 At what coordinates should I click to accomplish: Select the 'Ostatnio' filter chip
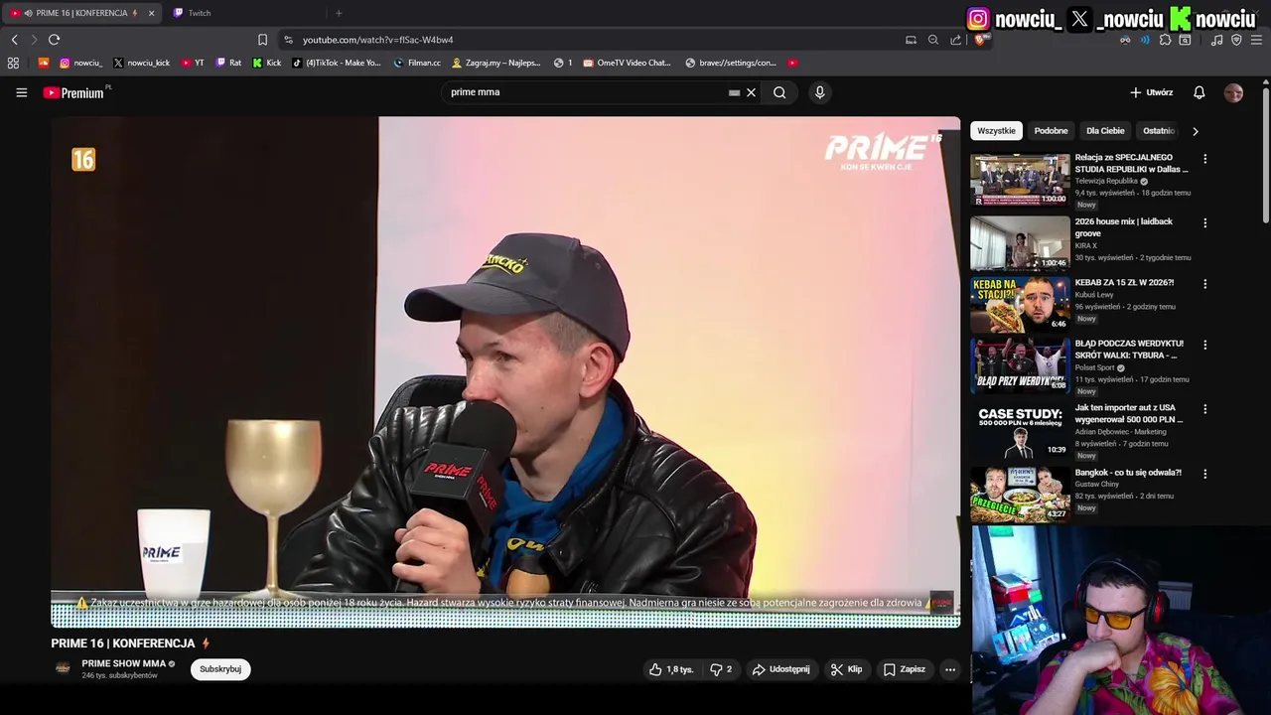click(x=1158, y=131)
